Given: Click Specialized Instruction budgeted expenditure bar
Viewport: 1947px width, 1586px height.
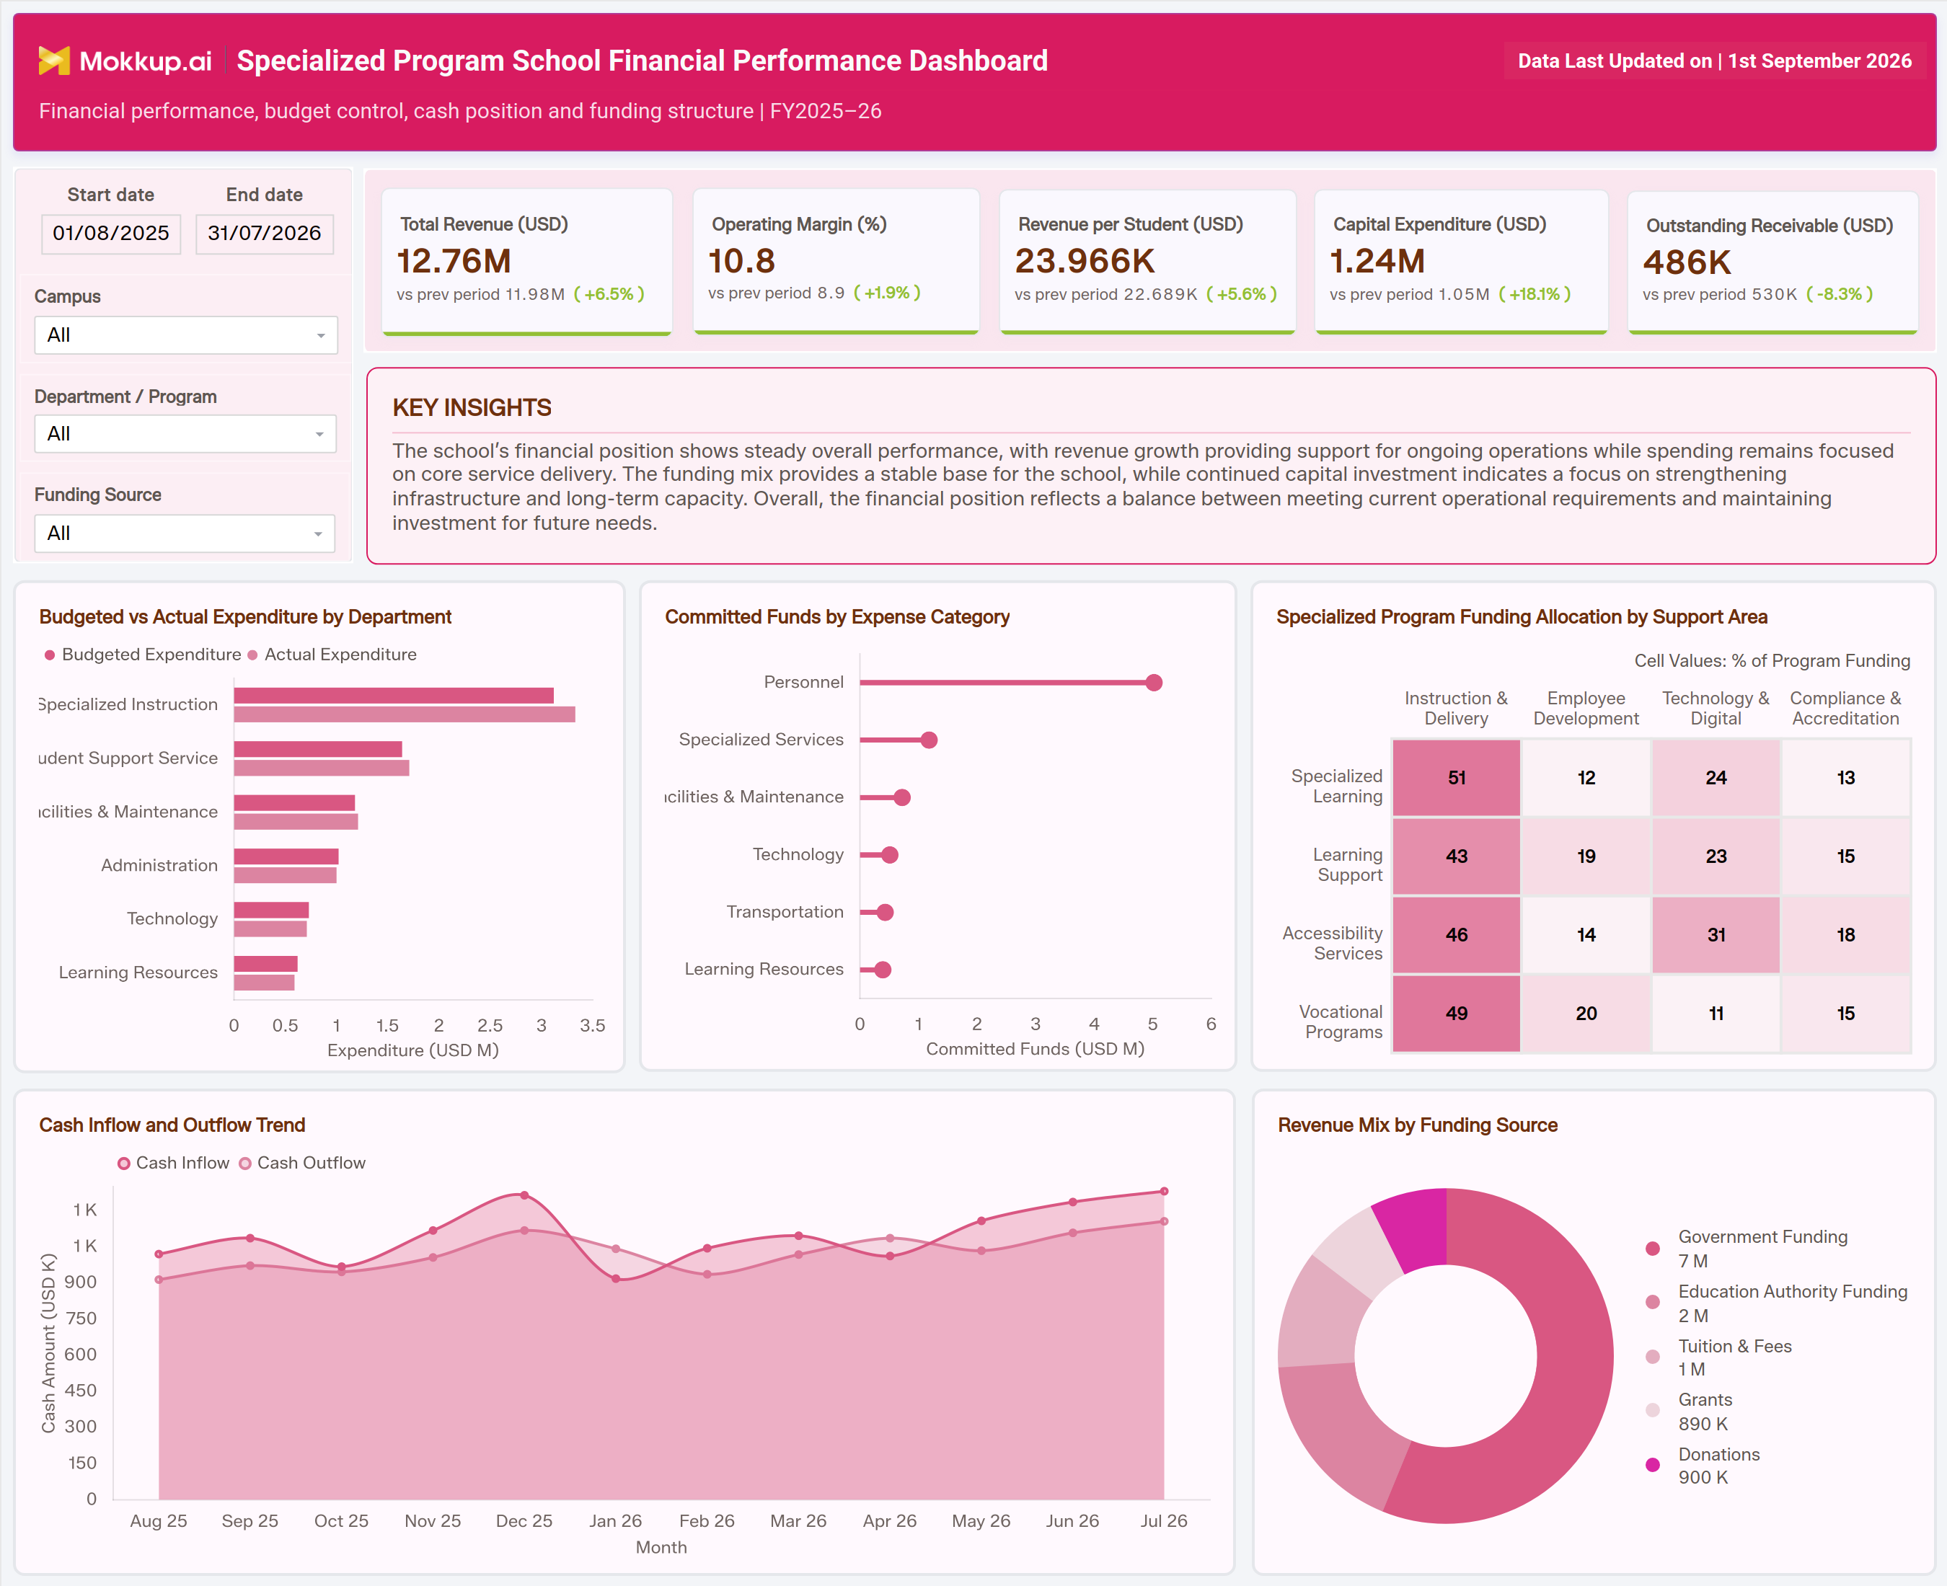Looking at the screenshot, I should click(394, 695).
